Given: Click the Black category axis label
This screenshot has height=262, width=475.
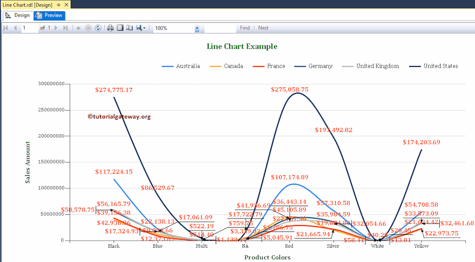Looking at the screenshot, I should pyautogui.click(x=114, y=246).
